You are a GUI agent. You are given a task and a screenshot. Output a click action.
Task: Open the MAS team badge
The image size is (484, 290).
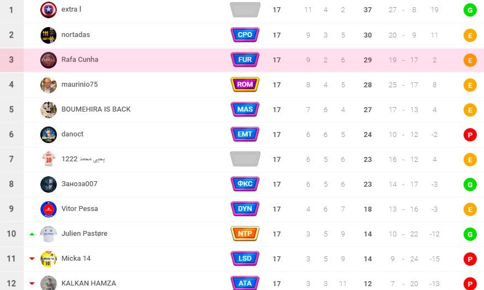pos(245,109)
